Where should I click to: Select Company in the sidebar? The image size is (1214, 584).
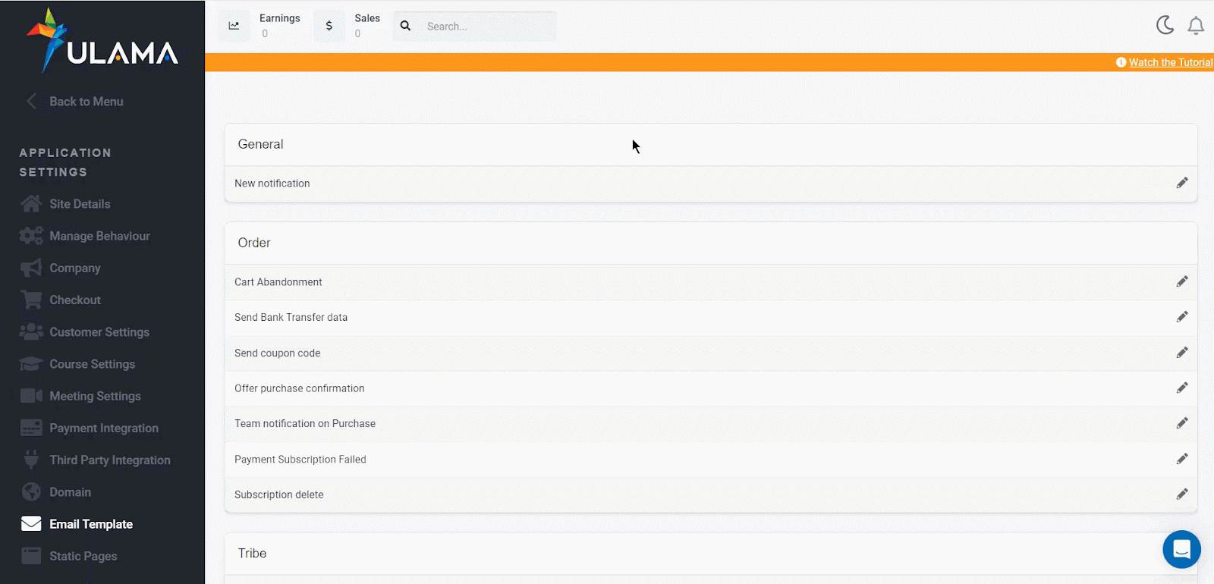[74, 268]
